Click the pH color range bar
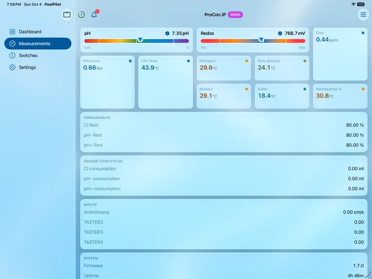Viewport: 372px width, 279px height. tap(136, 41)
